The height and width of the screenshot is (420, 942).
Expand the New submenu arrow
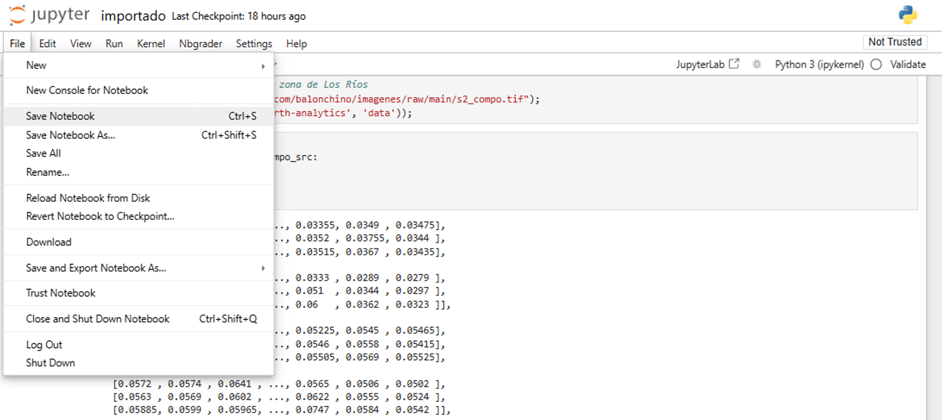pyautogui.click(x=263, y=66)
